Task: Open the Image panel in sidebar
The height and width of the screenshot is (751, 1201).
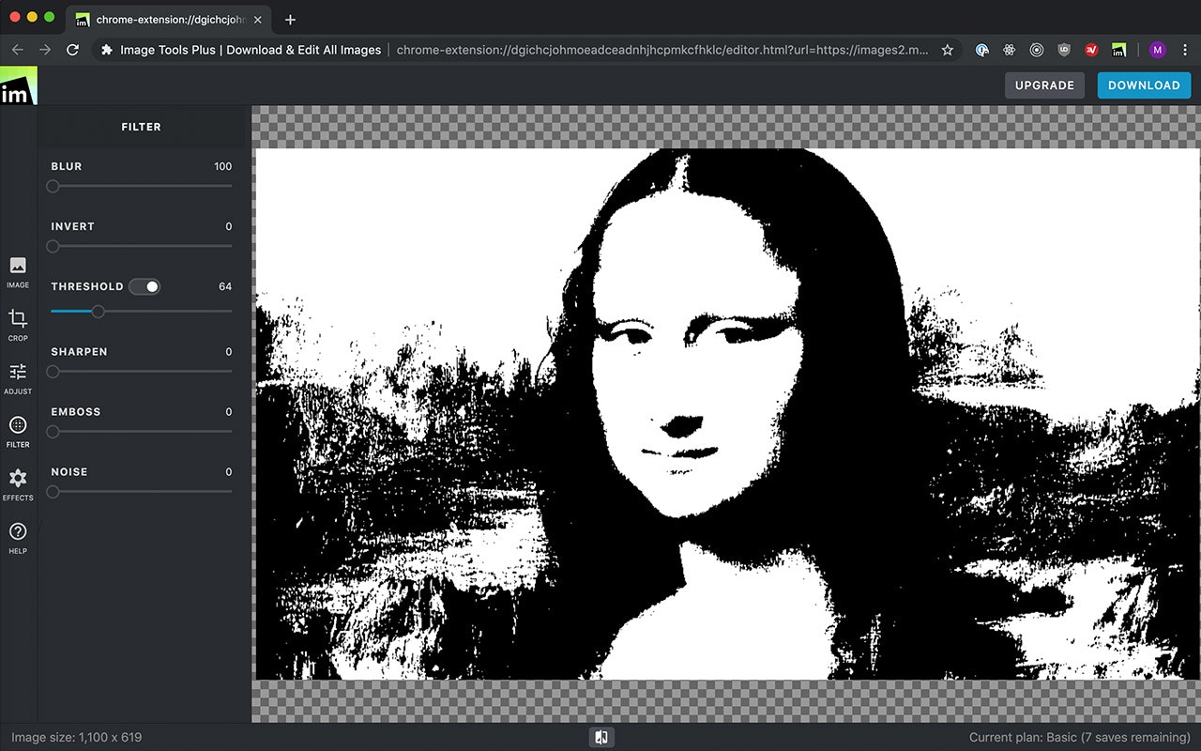Action: [x=18, y=271]
